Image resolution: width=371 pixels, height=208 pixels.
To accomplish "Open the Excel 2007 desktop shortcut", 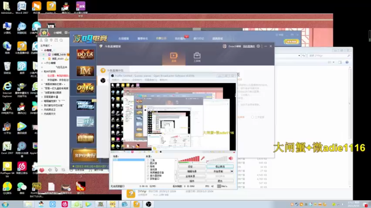I will pos(7,148).
